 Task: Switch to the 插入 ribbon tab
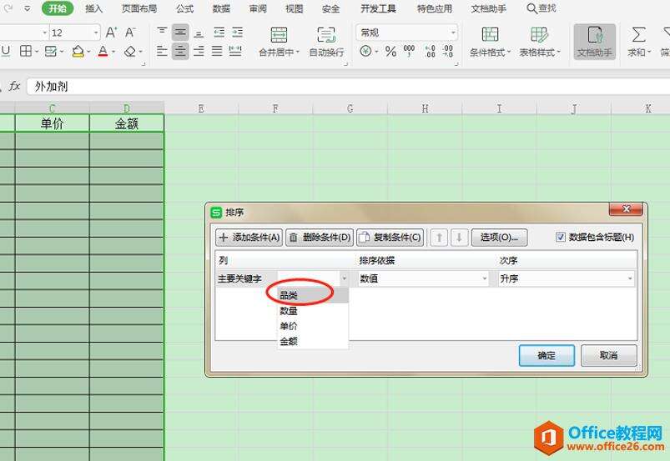[x=94, y=8]
